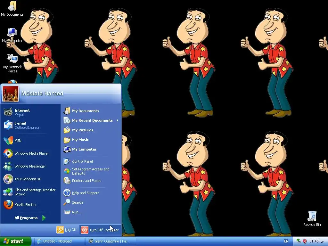Screen dimensions: 328x246
Task: Click the M0stafa Hamed user name
Action: (x=42, y=94)
